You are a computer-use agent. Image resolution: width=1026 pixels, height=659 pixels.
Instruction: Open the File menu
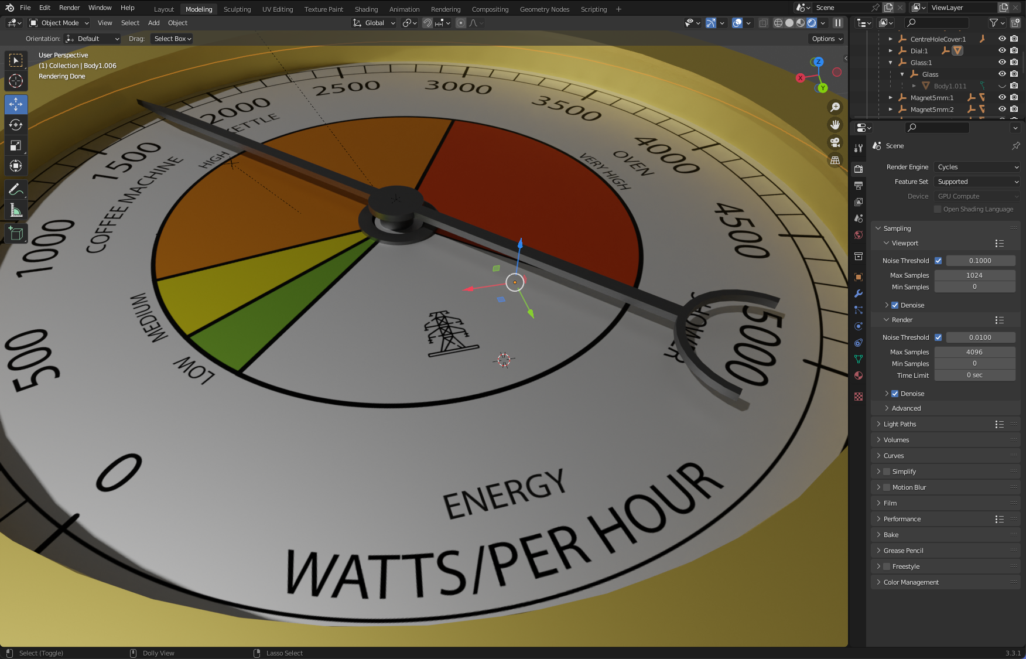point(25,8)
